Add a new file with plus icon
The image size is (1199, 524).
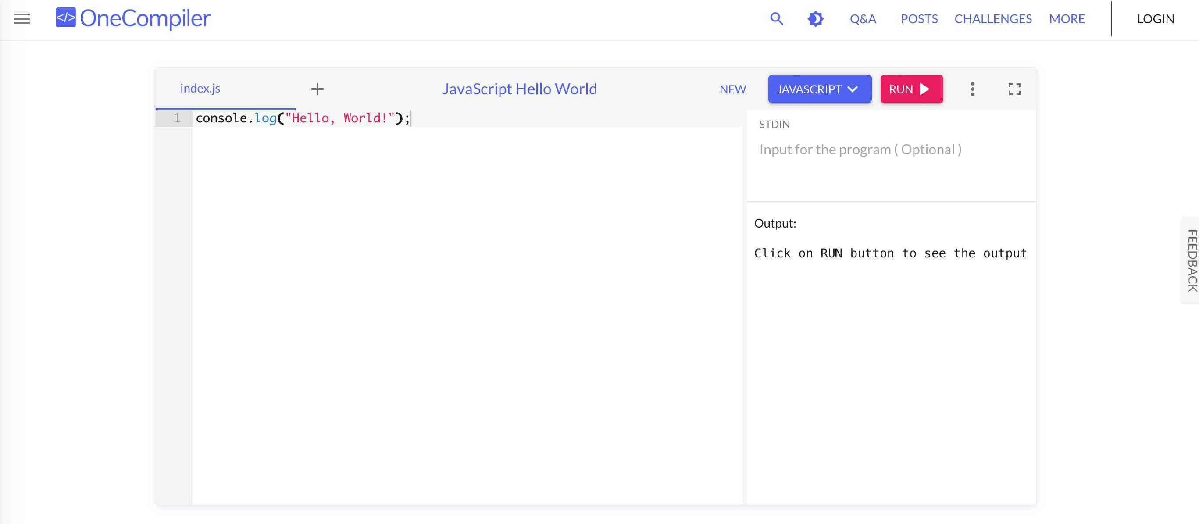point(317,89)
